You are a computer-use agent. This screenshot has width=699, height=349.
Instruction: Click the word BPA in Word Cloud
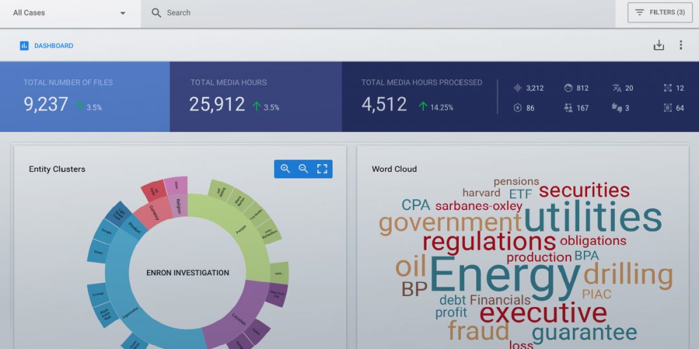586,256
